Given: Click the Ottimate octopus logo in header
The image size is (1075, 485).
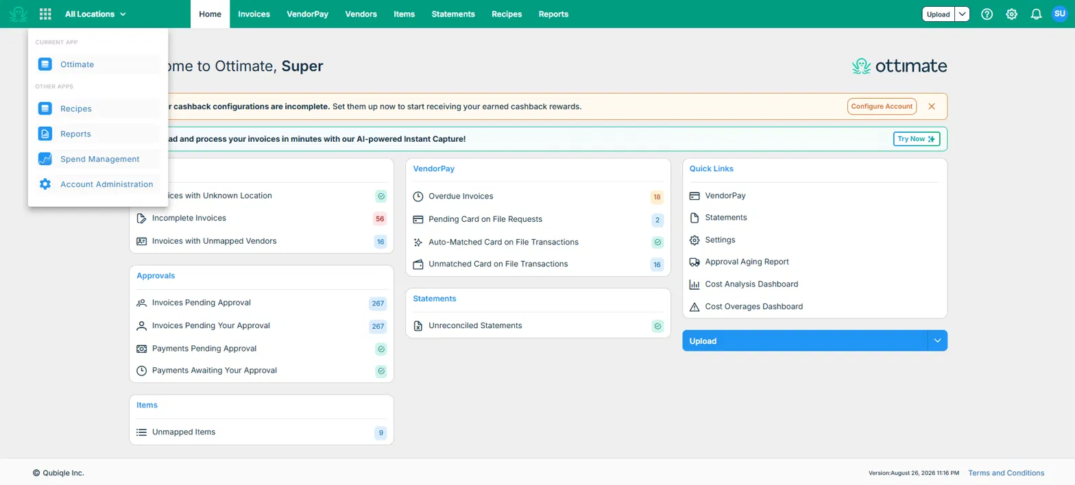Looking at the screenshot, I should tap(19, 14).
